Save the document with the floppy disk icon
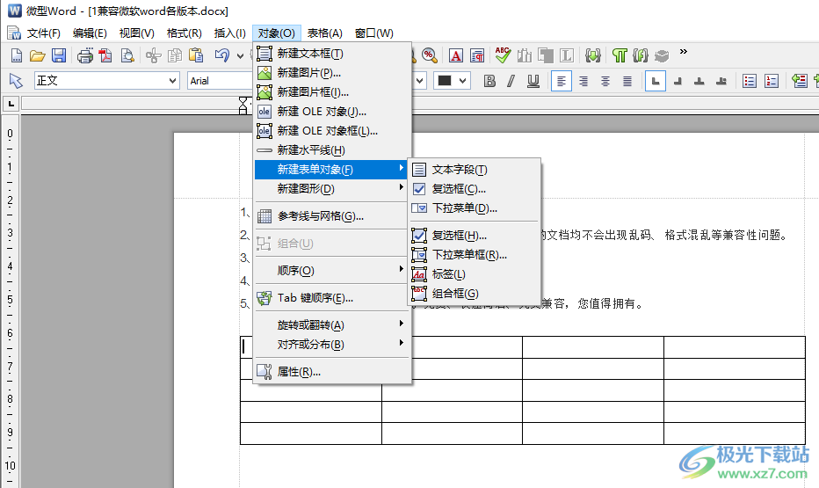The height and width of the screenshot is (488, 819). (59, 55)
